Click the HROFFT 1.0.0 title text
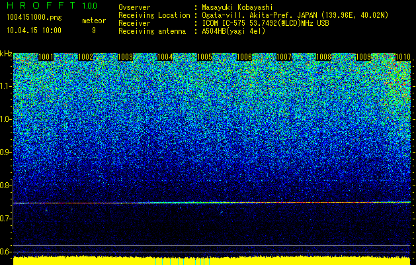This screenshot has height=265, width=416. coord(52,5)
